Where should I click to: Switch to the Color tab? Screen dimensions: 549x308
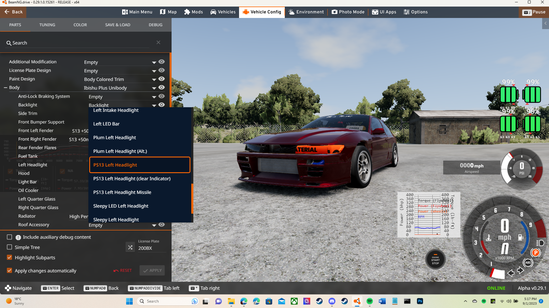80,25
